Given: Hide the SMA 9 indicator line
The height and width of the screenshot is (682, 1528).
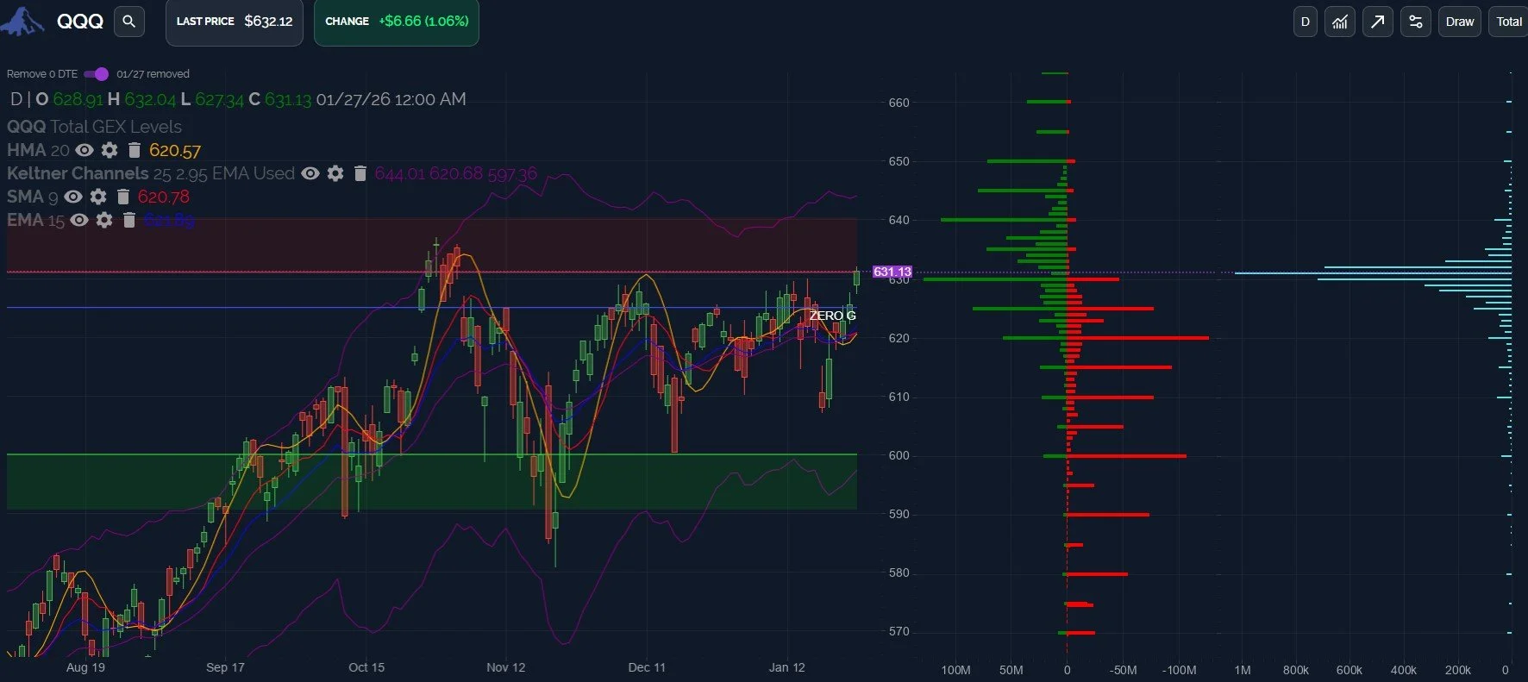Looking at the screenshot, I should coord(73,197).
